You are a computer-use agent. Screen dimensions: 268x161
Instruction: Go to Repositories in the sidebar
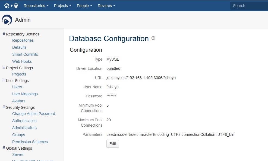pyautogui.click(x=23, y=40)
